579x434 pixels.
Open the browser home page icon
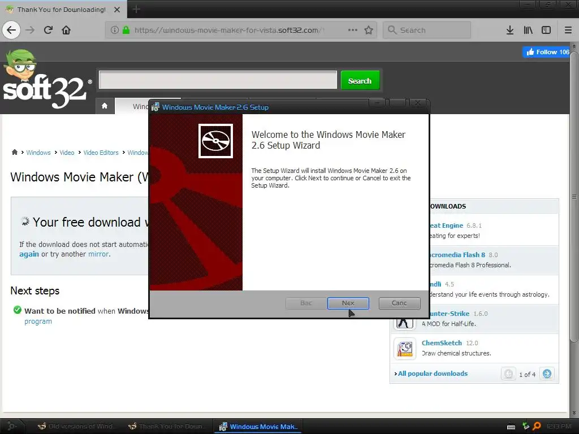tap(66, 30)
